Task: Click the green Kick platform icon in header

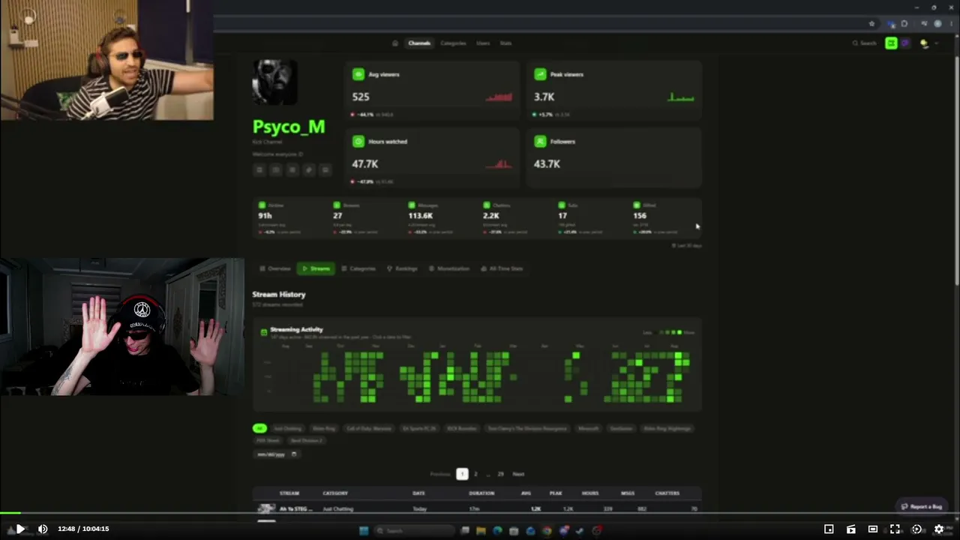Action: coord(891,43)
